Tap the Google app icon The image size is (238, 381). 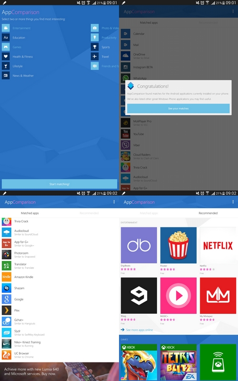pyautogui.click(x=7, y=300)
